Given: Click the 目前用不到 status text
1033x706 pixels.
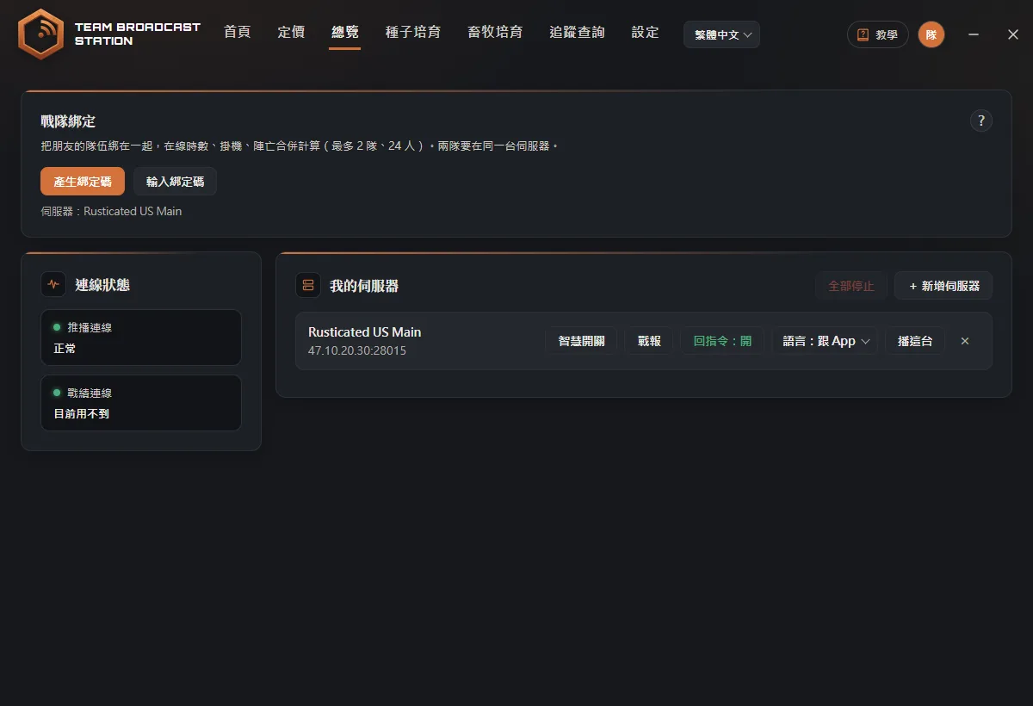Looking at the screenshot, I should click(x=81, y=414).
